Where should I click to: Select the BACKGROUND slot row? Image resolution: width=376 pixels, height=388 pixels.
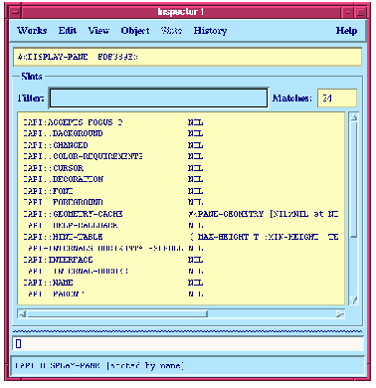pyautogui.click(x=181, y=133)
